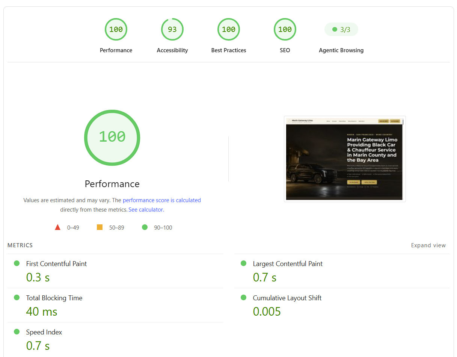
Task: Expand the Speed Index metric
Action: point(115,339)
